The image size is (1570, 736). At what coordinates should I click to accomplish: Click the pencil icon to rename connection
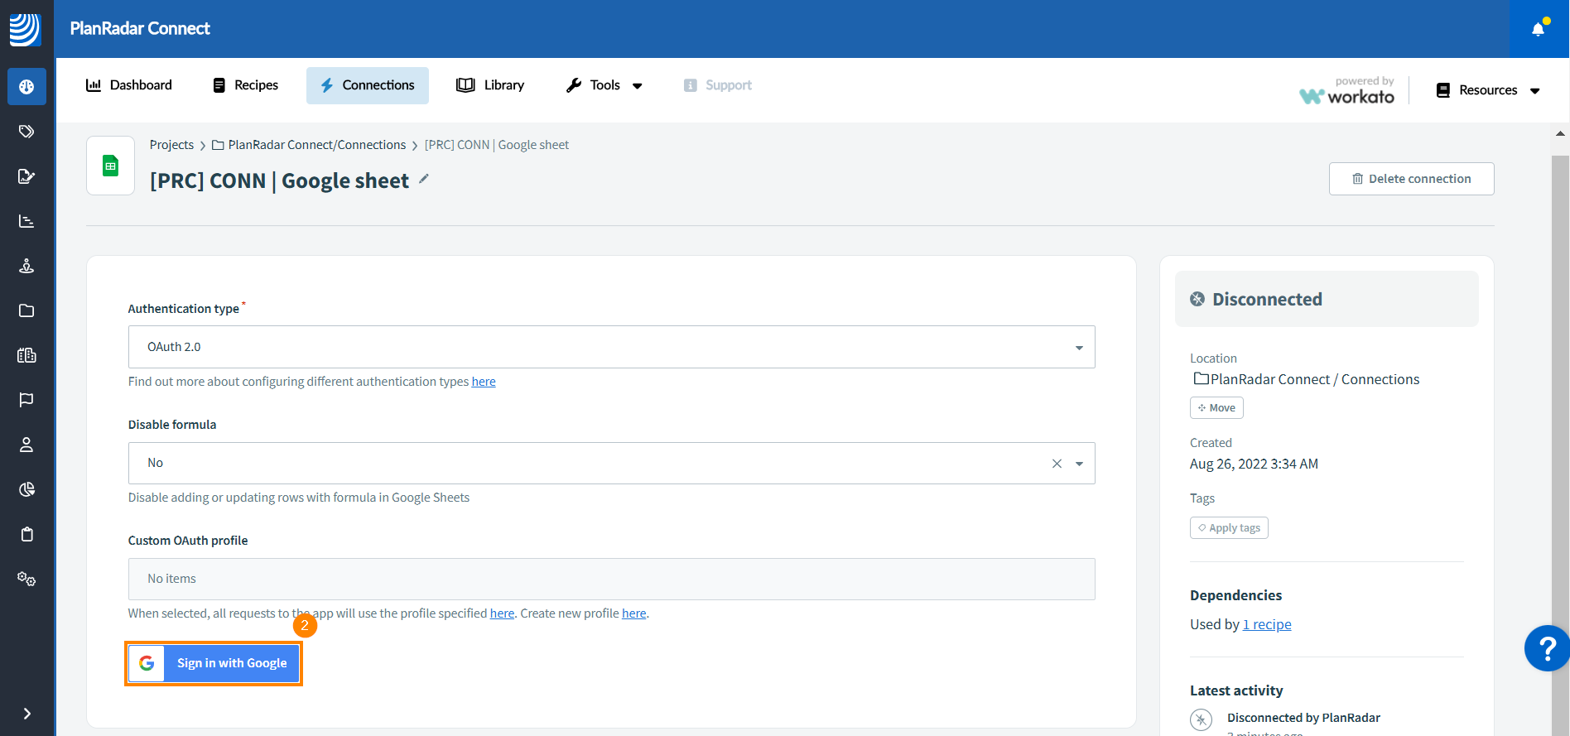coord(424,179)
